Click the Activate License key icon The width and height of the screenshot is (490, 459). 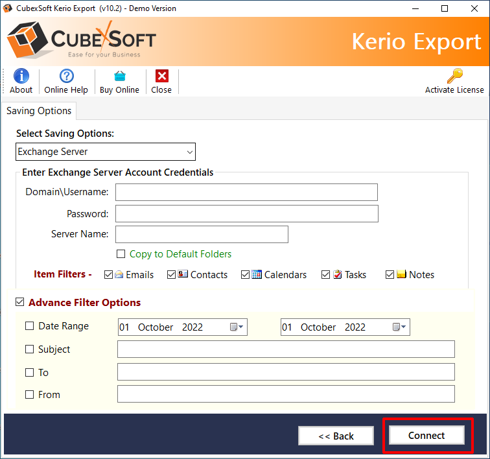point(454,76)
